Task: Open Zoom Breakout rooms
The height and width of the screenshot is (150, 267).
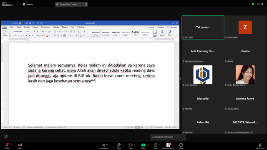Action: 168,146
